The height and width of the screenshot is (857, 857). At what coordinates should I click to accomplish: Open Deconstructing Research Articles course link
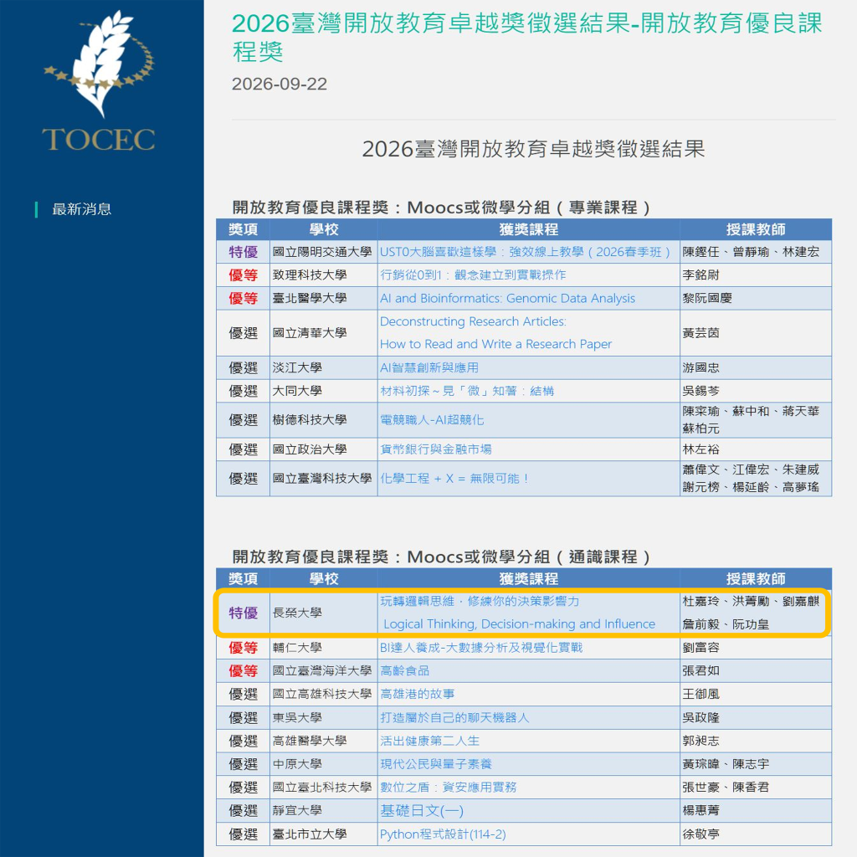(x=495, y=333)
